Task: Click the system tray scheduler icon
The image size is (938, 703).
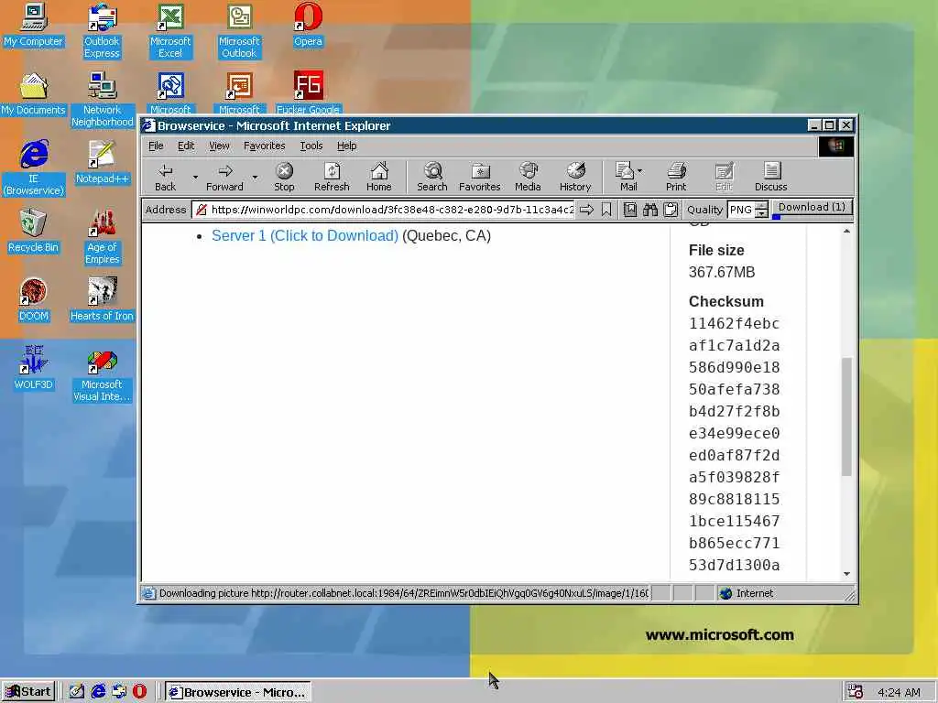Action: tap(856, 692)
